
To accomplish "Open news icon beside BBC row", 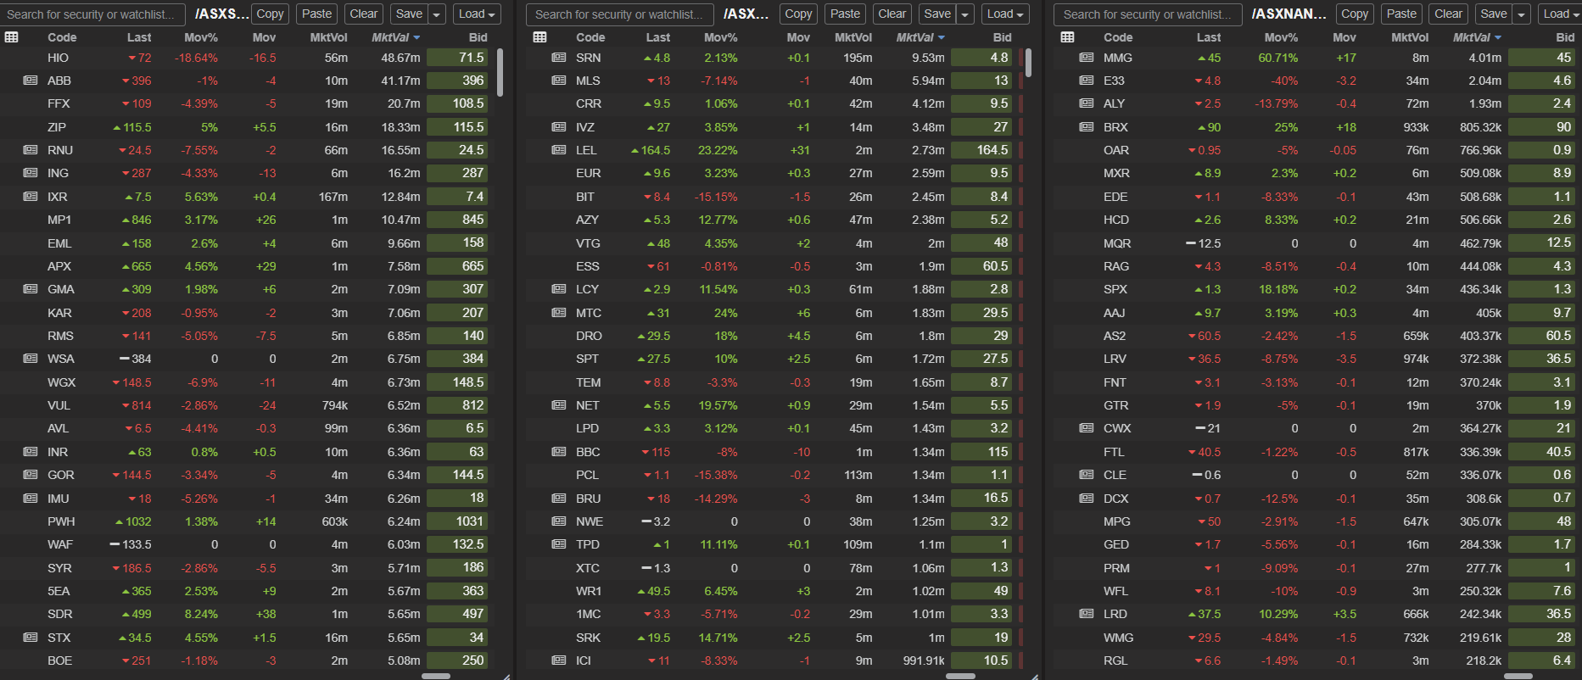I will (x=559, y=452).
